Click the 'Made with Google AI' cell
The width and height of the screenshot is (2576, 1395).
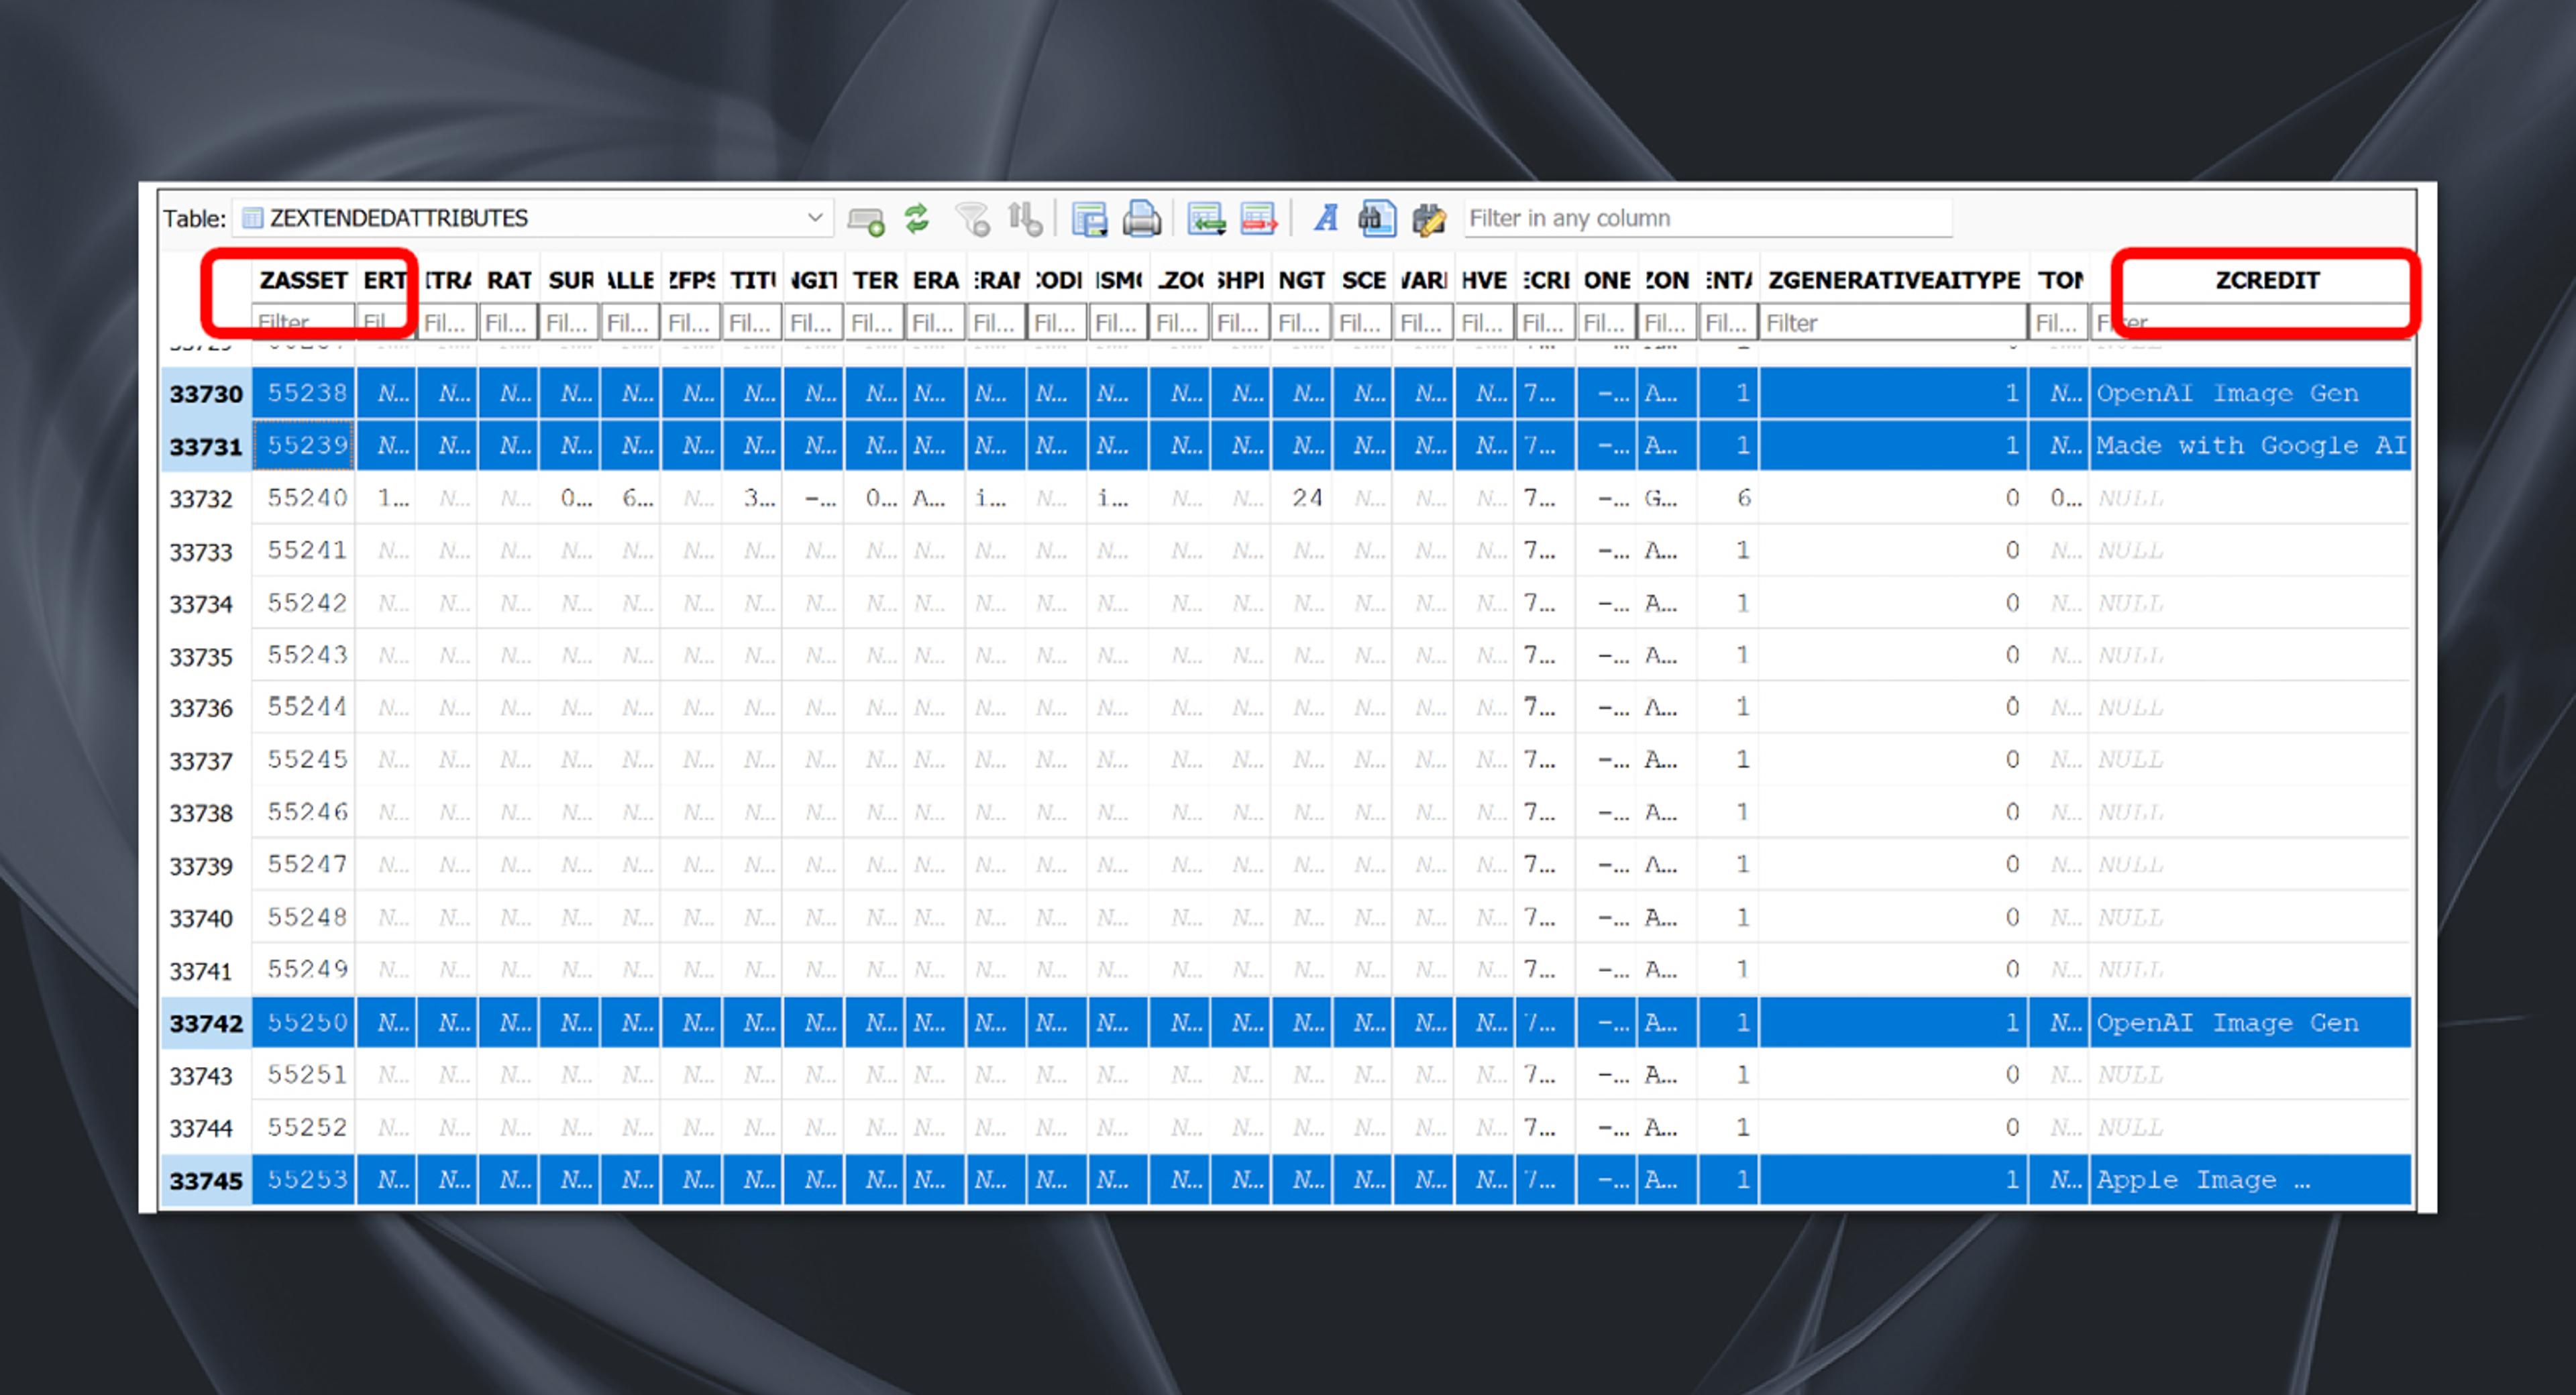[x=2250, y=445]
